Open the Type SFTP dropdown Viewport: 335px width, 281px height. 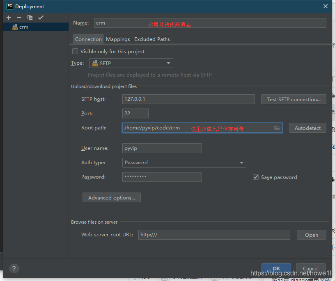pos(131,63)
